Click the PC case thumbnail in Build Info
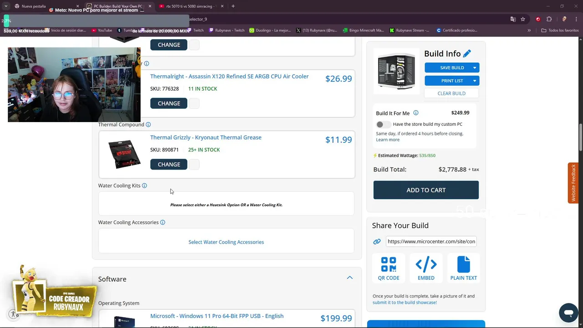 point(396,72)
